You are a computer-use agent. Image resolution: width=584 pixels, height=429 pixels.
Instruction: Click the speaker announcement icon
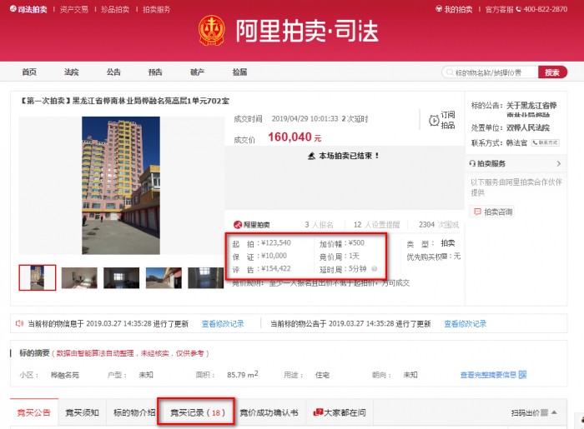click(x=19, y=323)
